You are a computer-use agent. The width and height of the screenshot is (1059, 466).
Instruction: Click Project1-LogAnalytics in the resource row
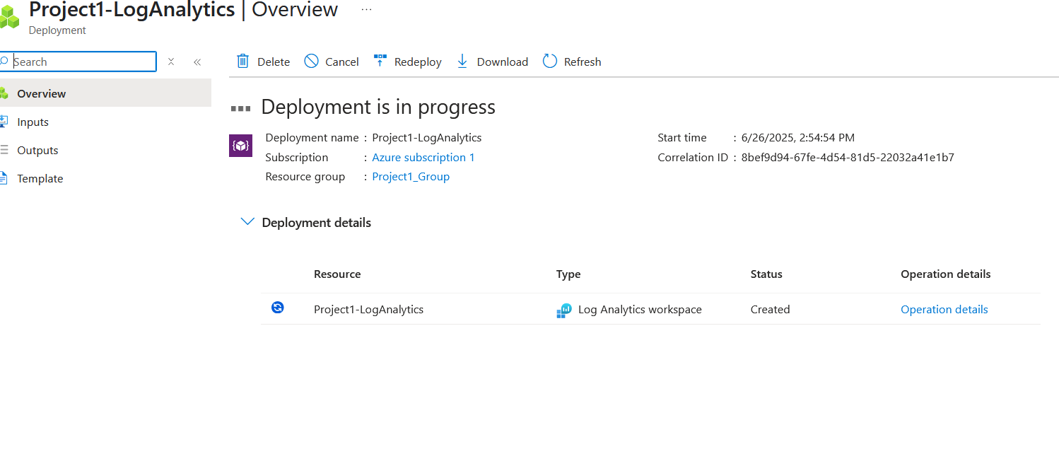coord(369,309)
